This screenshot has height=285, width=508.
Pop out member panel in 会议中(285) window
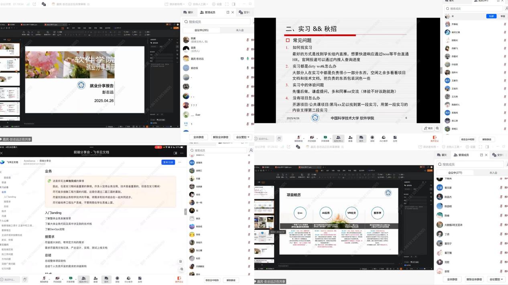228,12
